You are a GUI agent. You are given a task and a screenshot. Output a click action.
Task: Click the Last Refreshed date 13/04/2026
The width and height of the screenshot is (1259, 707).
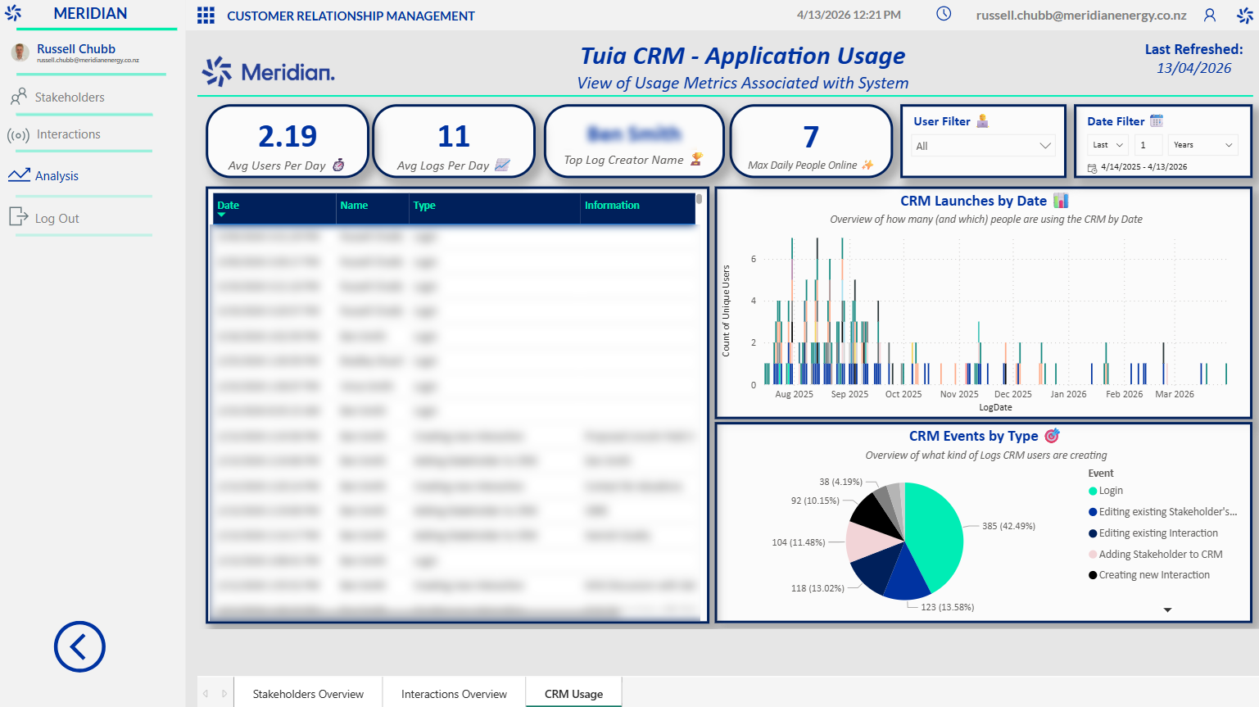[1193, 68]
